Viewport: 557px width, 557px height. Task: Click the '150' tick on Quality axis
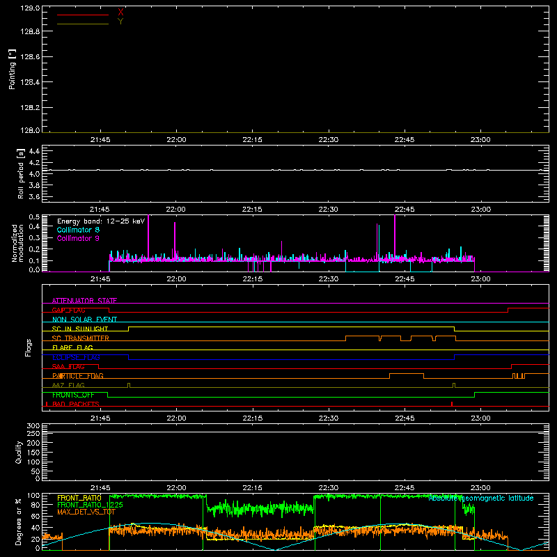(x=33, y=453)
